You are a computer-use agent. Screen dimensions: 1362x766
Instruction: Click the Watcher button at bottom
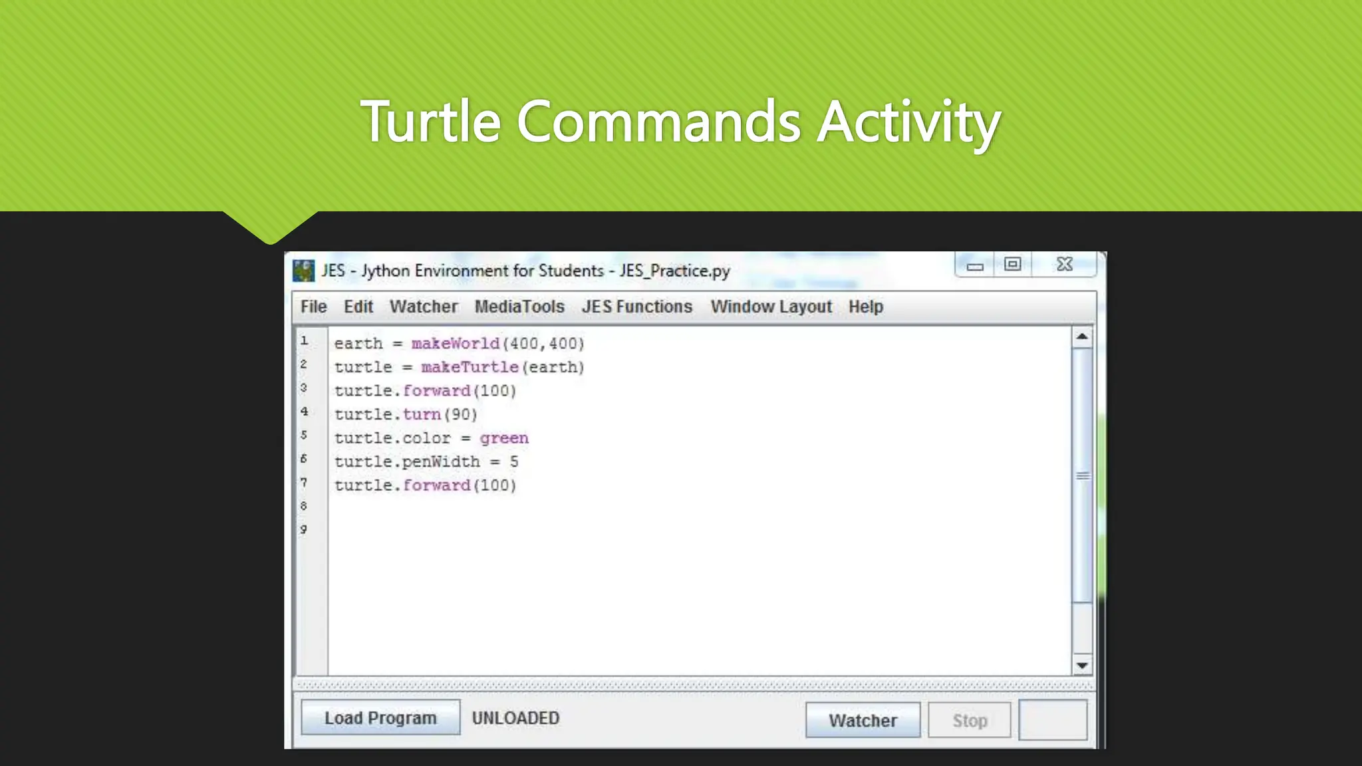pyautogui.click(x=863, y=720)
